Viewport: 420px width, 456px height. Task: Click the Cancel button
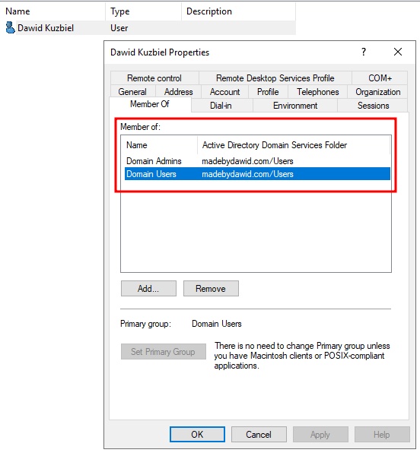pyautogui.click(x=259, y=435)
